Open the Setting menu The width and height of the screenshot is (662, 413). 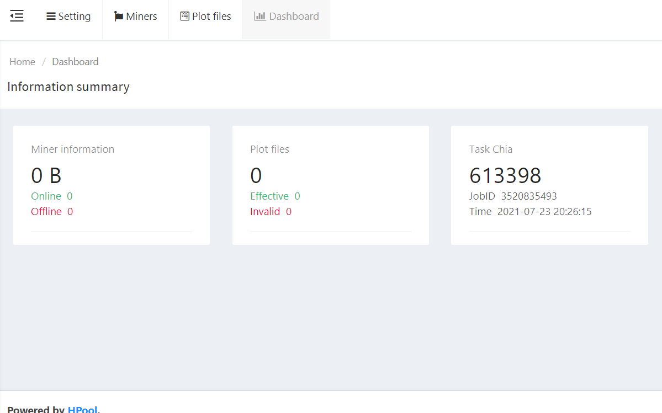coord(68,16)
